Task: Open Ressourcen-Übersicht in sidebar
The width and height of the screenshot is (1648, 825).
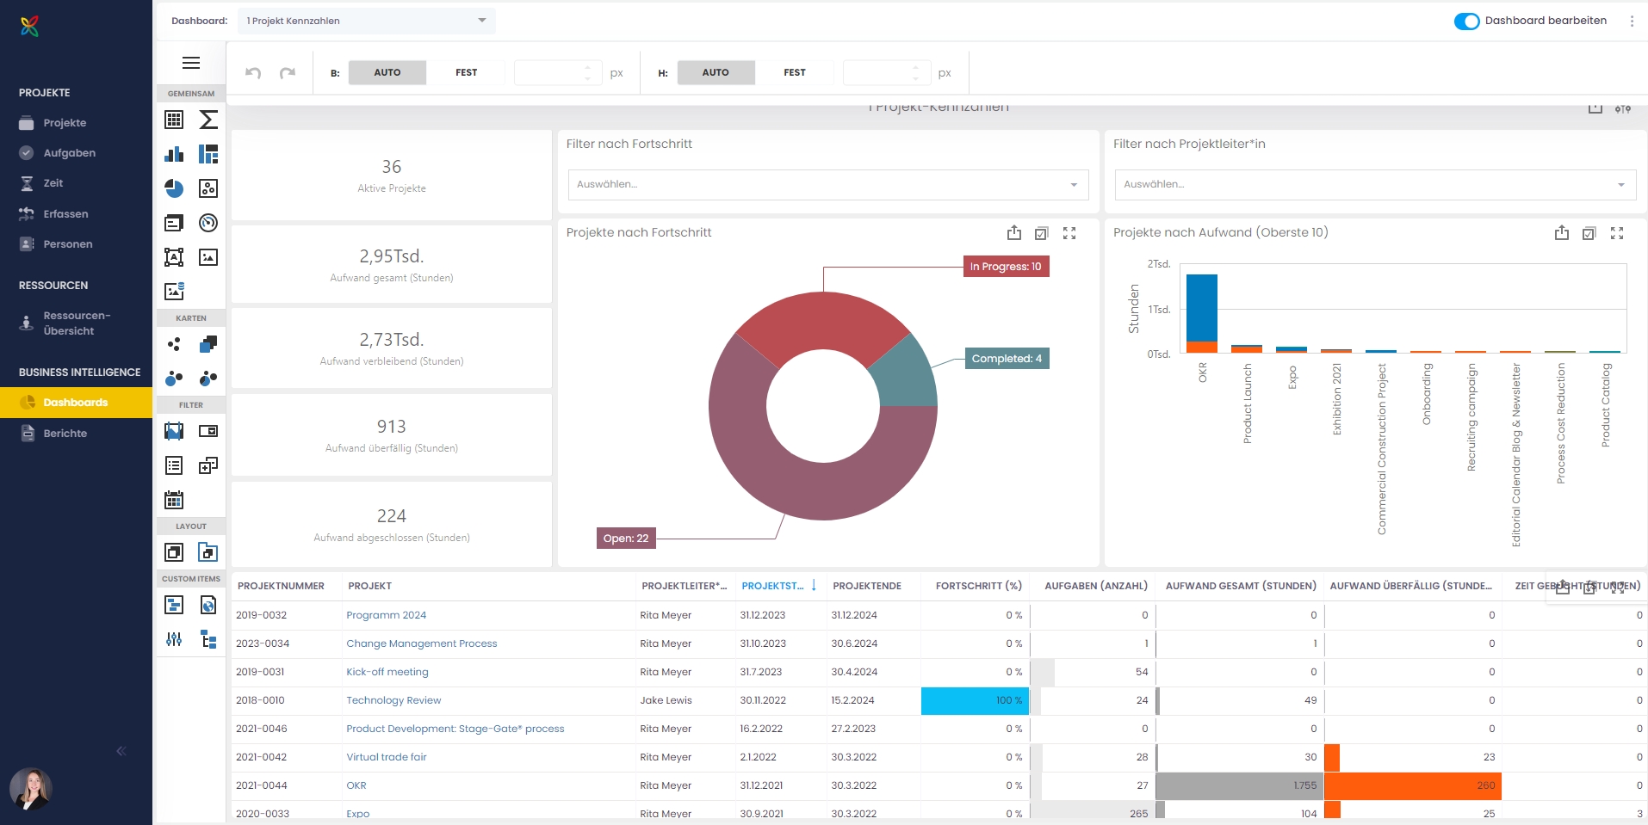Action: tap(76, 323)
